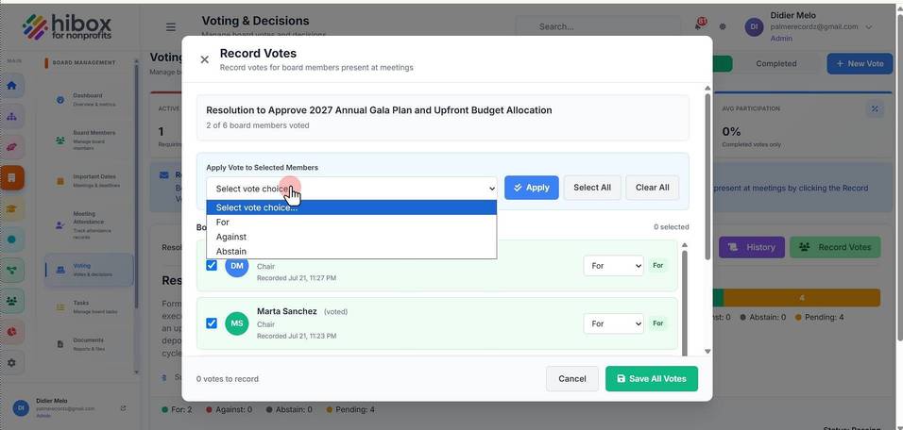Click the dark mode toggle icon in header

click(x=723, y=26)
